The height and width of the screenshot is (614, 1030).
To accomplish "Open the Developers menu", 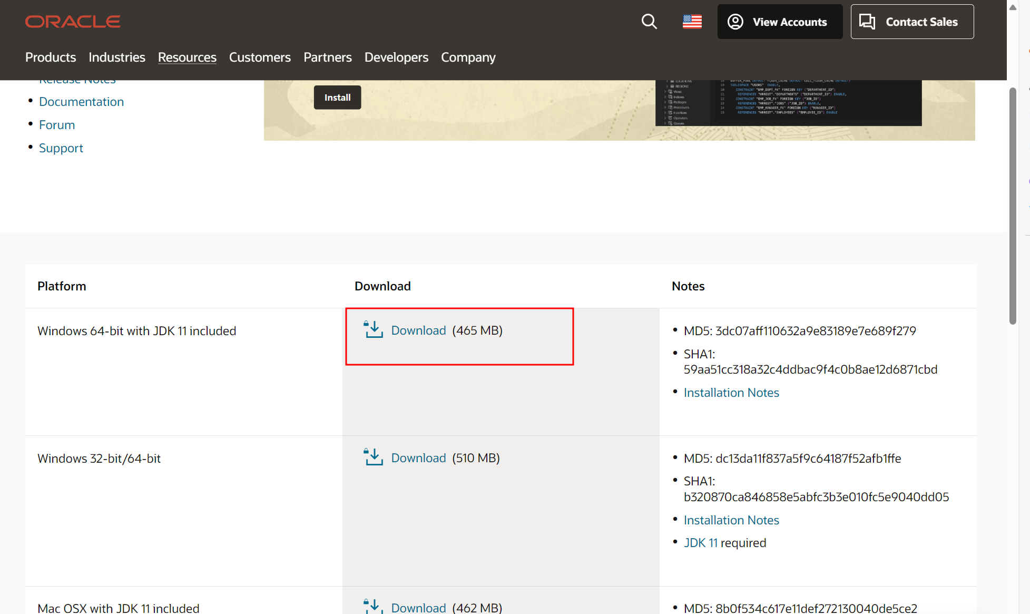I will coord(396,57).
